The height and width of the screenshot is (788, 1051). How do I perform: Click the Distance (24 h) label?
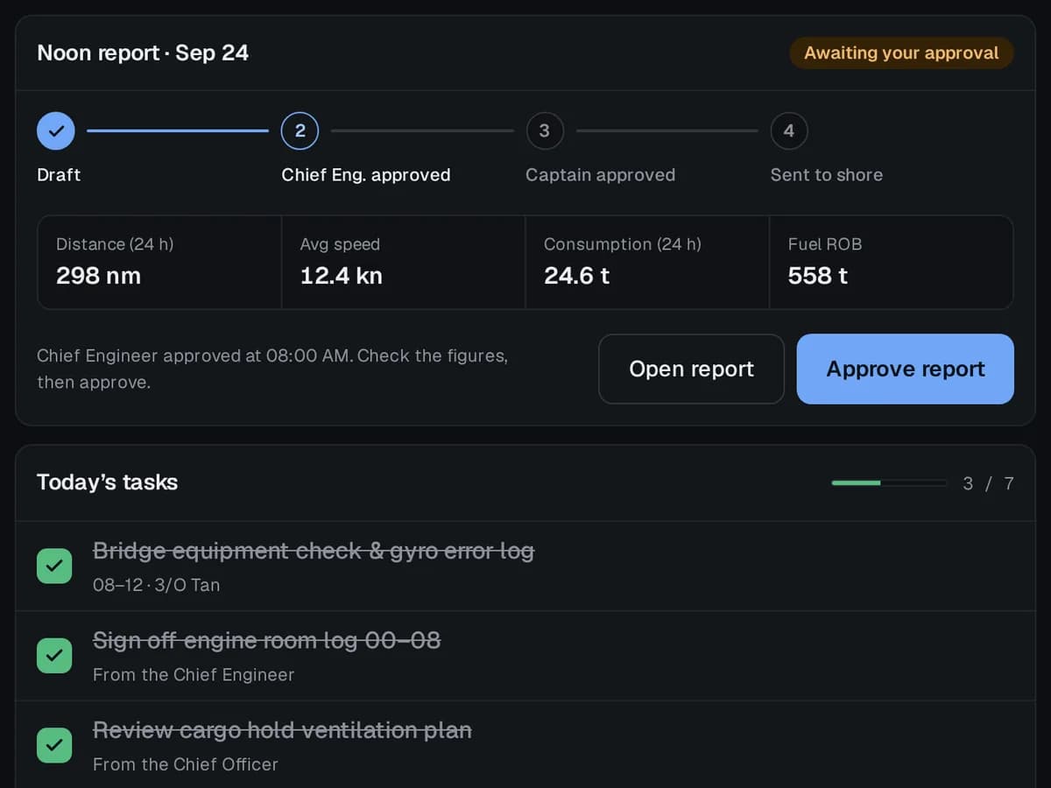click(115, 244)
